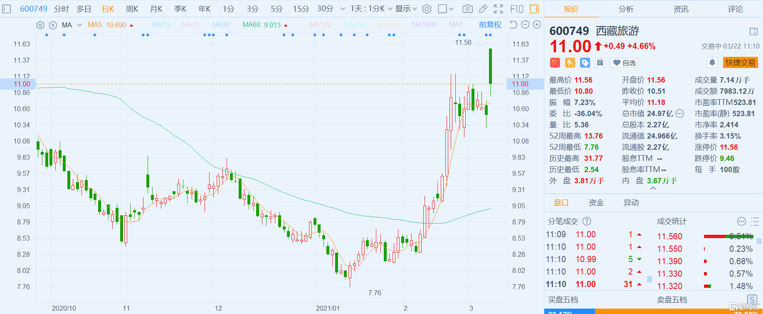Viewport: 763px width, 314px height.
Task: Click the blue tag icon
Action: tap(585, 63)
